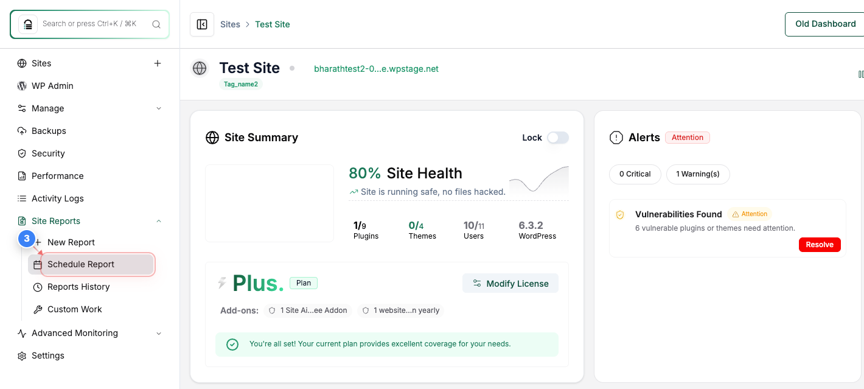Click the site health trend chart
864x389 pixels.
click(539, 180)
